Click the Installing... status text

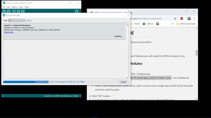pos(119,36)
